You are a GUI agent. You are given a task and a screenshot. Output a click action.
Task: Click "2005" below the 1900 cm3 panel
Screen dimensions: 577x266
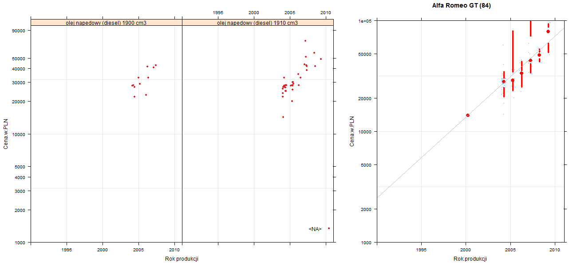tap(138, 250)
